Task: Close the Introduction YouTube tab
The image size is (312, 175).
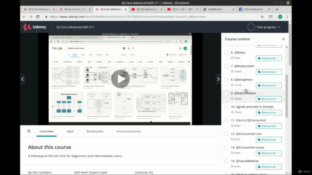Action: pos(161,9)
